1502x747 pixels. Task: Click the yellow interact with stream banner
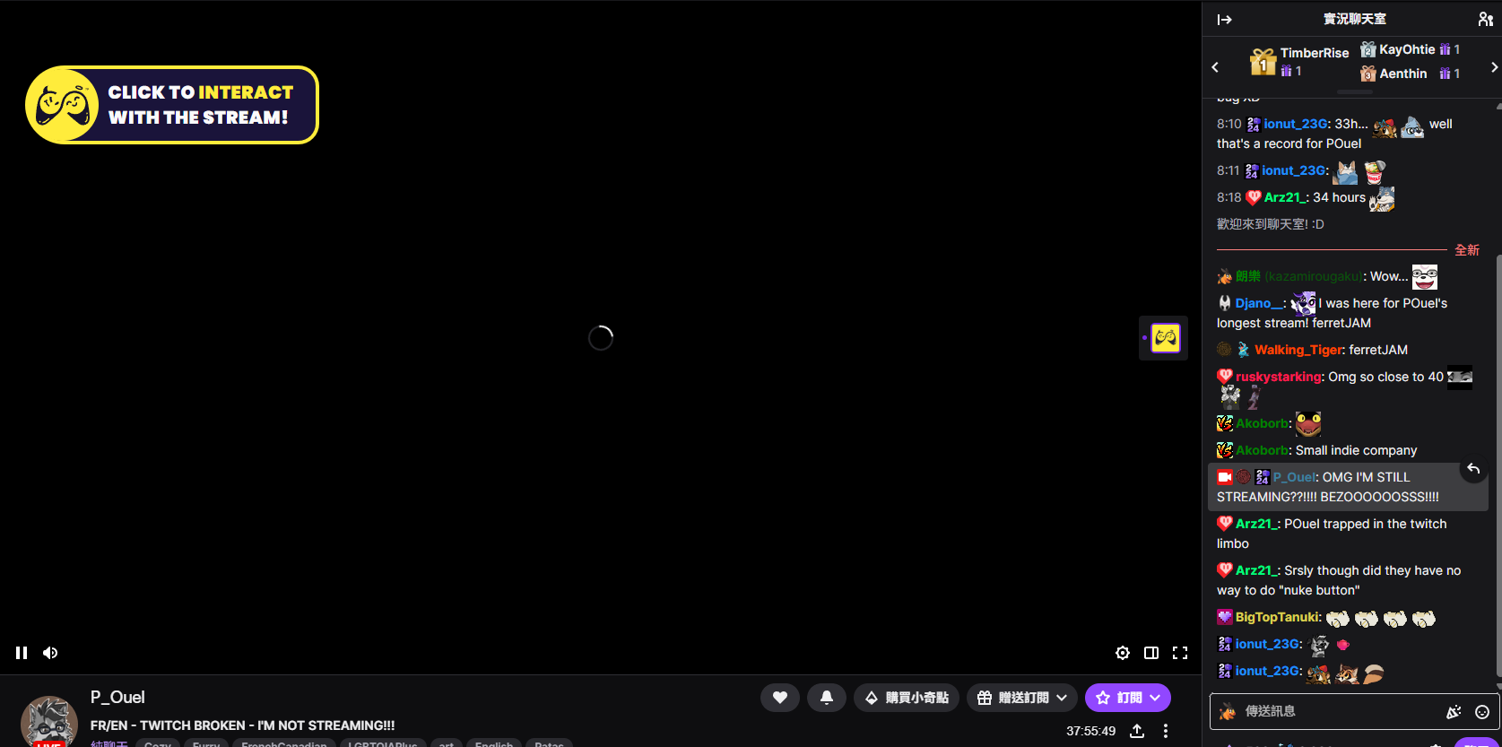pos(172,105)
